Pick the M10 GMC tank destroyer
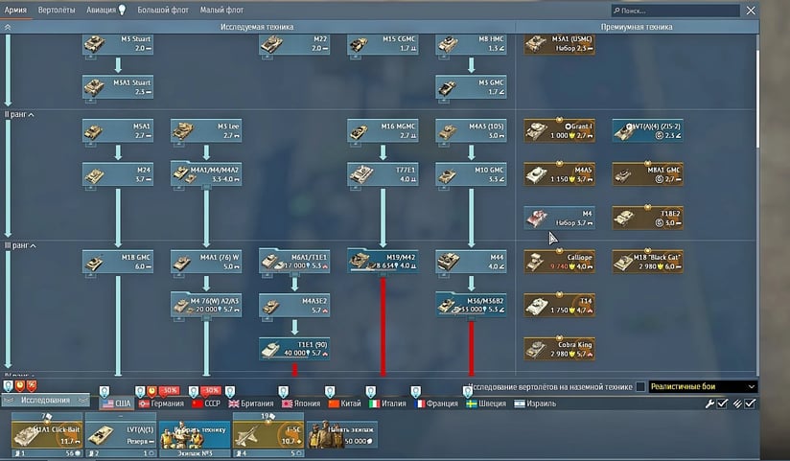 pos(471,173)
